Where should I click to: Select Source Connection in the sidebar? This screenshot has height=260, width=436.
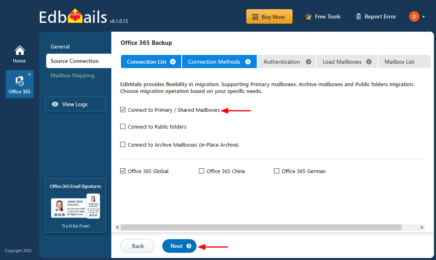tap(79, 61)
